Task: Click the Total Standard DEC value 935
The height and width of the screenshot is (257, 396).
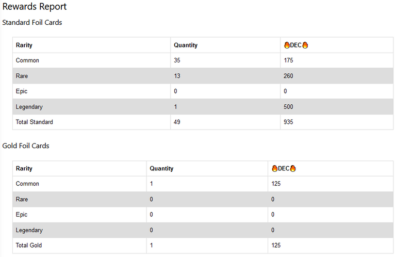Action: coord(288,122)
